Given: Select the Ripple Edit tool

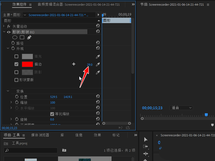Looking at the screenshot, I should (145, 153).
